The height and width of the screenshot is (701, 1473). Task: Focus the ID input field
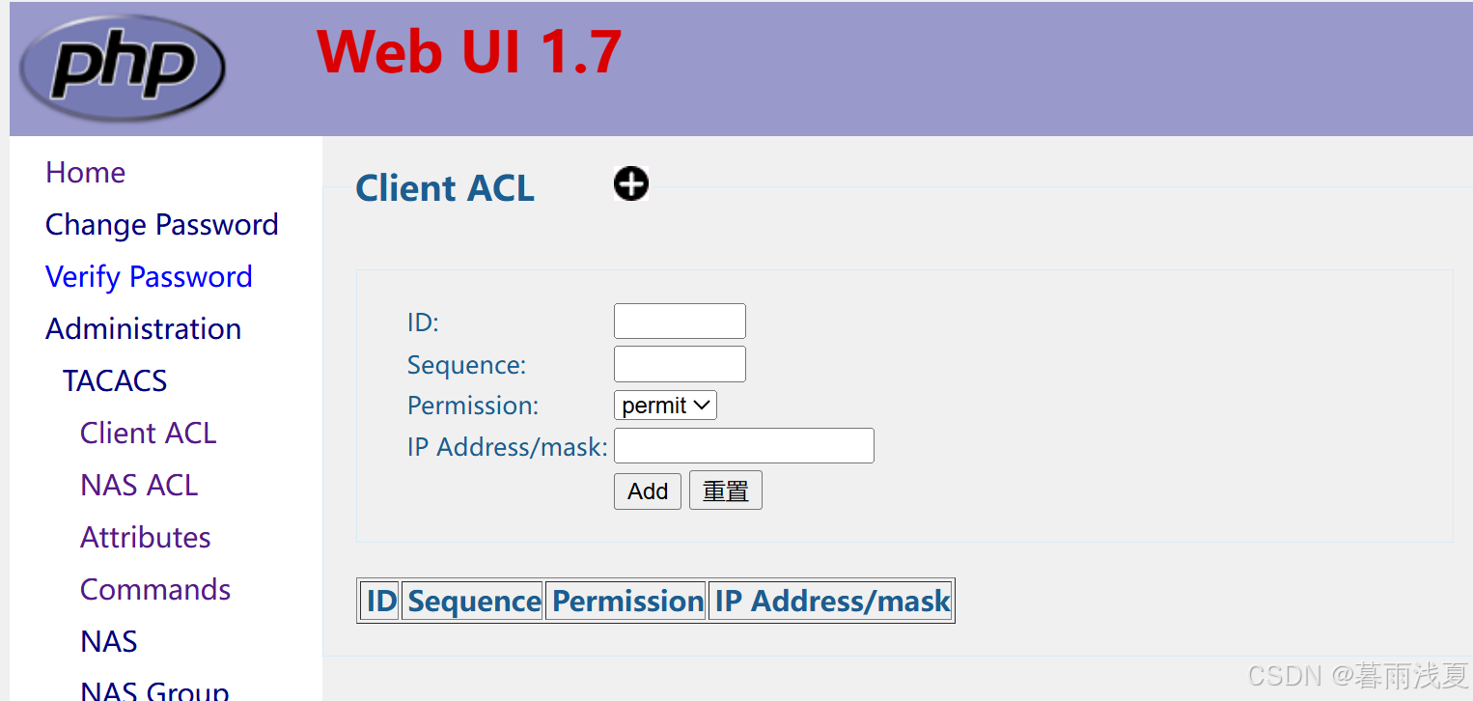point(680,321)
